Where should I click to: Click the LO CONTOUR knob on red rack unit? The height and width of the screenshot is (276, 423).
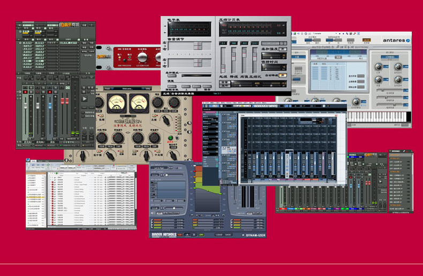point(143,58)
